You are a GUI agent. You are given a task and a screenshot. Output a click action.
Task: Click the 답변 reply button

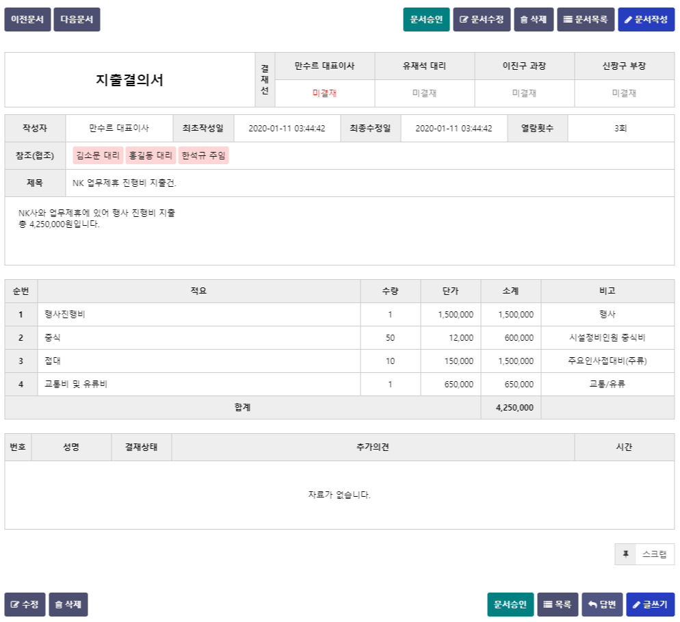click(x=602, y=605)
